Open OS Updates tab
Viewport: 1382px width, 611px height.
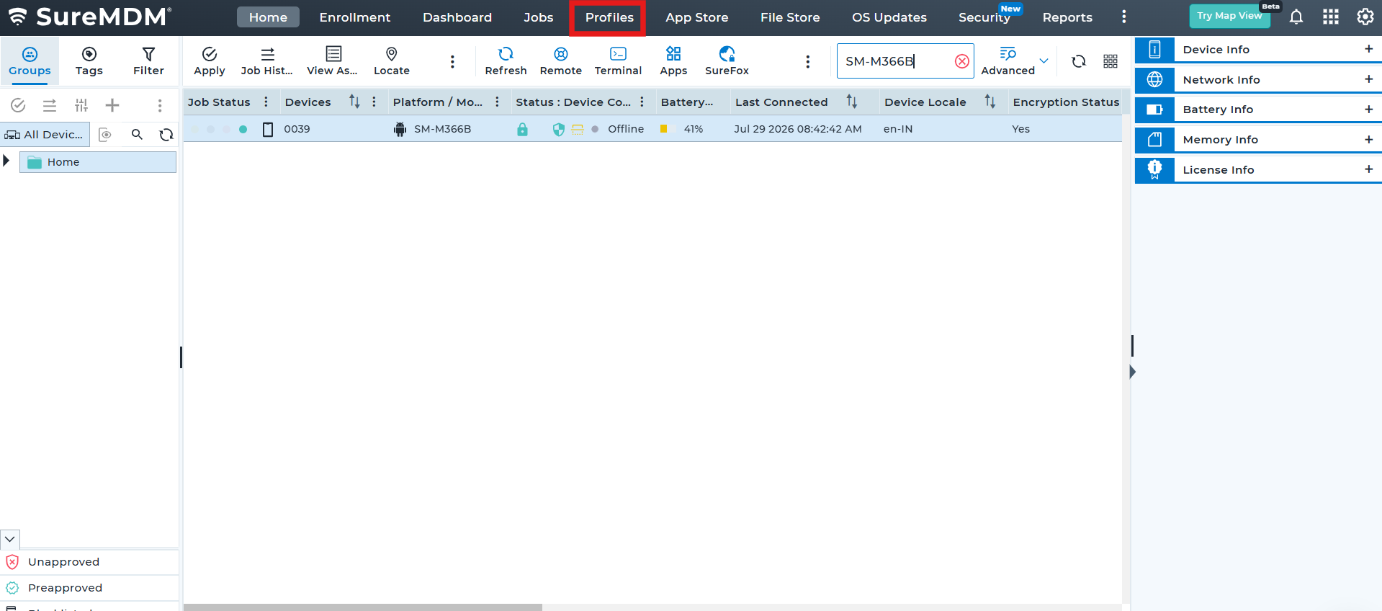point(889,17)
